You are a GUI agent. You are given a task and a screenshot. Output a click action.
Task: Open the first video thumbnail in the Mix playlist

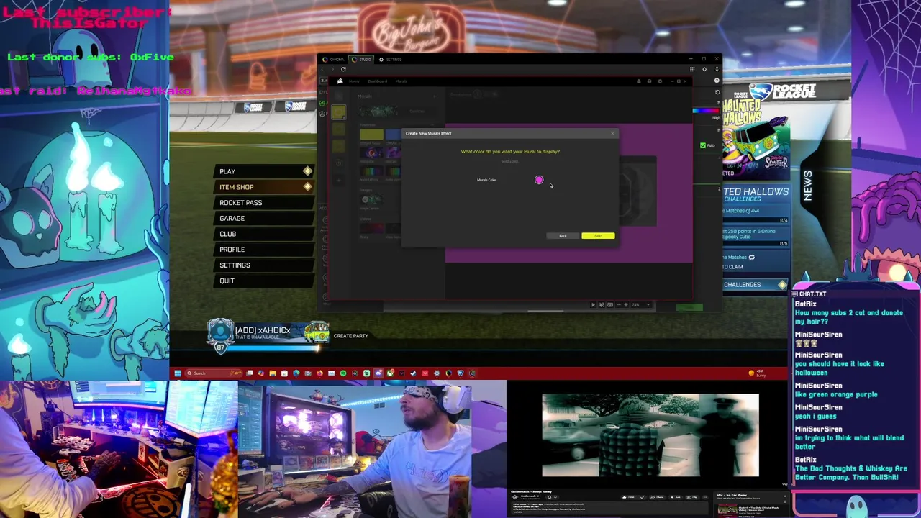pyautogui.click(x=727, y=511)
